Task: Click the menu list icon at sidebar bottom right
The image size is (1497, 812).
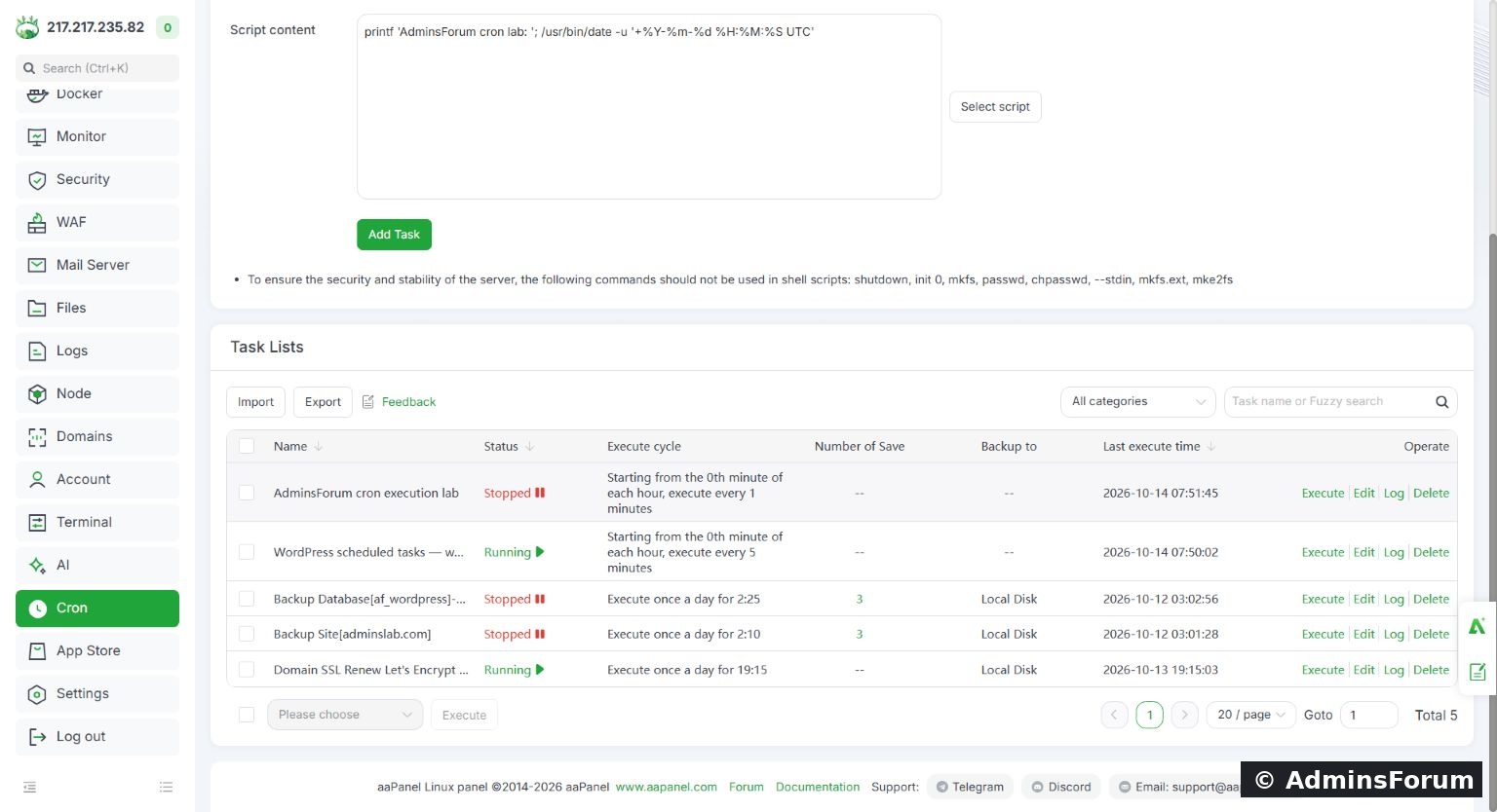Action: coord(166,787)
